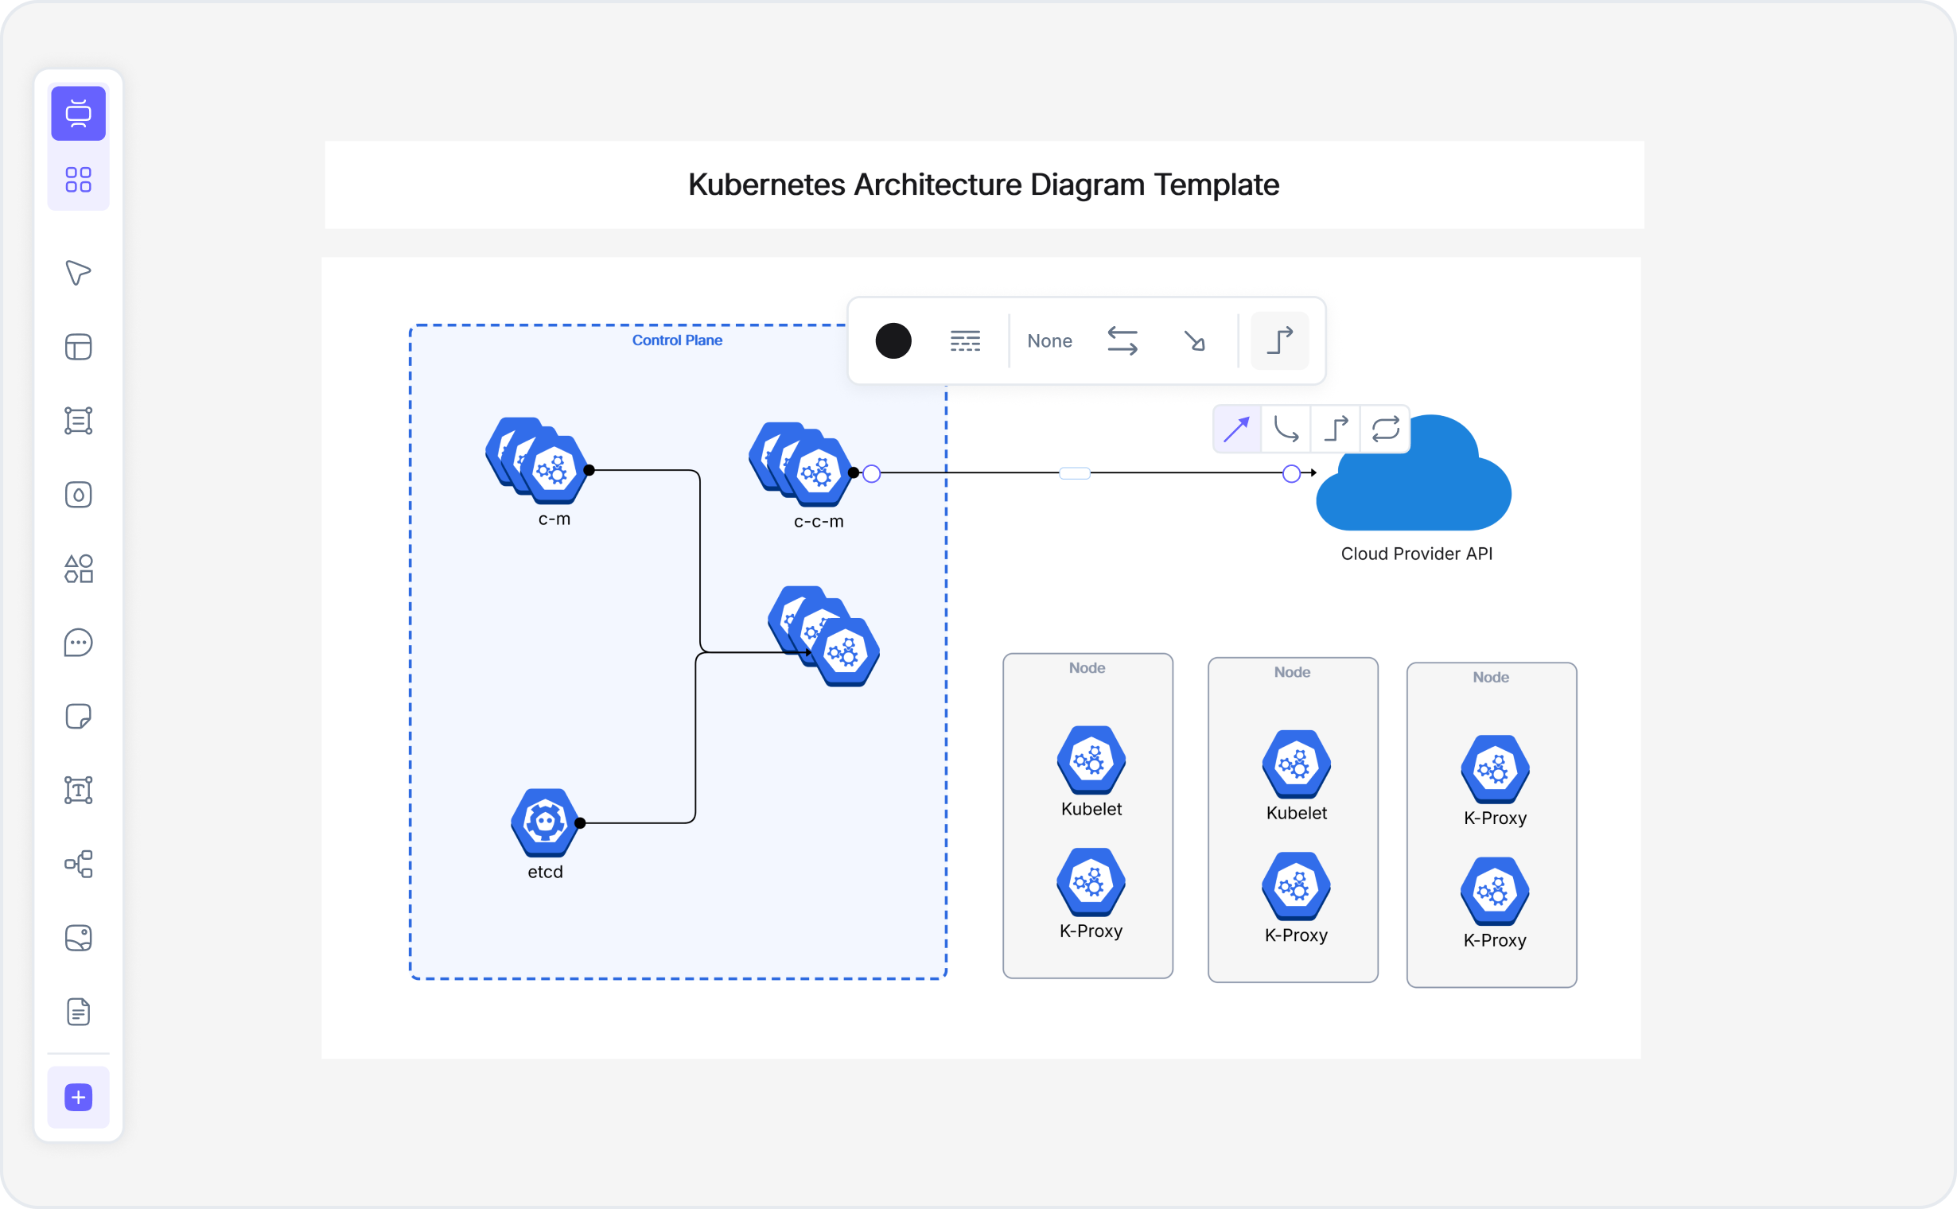The height and width of the screenshot is (1209, 1957).
Task: Open the shapes library tool
Action: coord(79,569)
